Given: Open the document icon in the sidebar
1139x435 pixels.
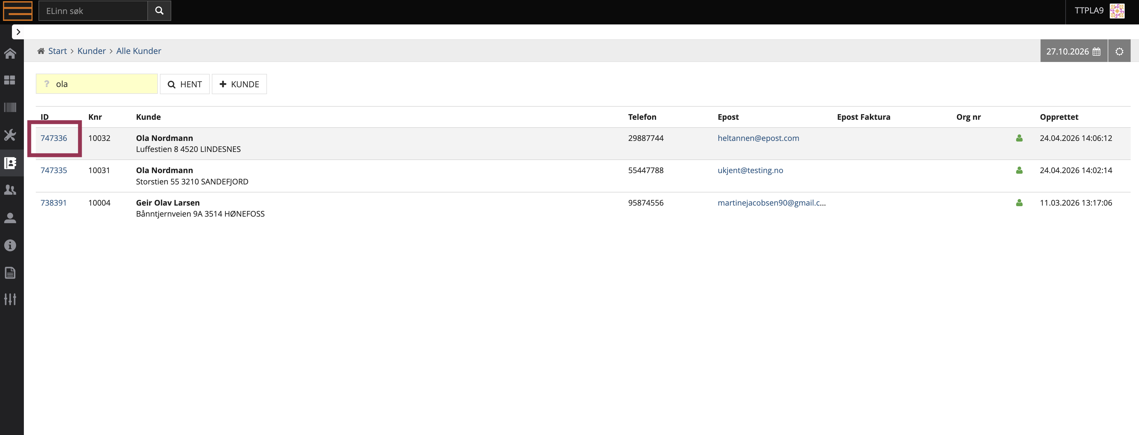Looking at the screenshot, I should pyautogui.click(x=10, y=273).
